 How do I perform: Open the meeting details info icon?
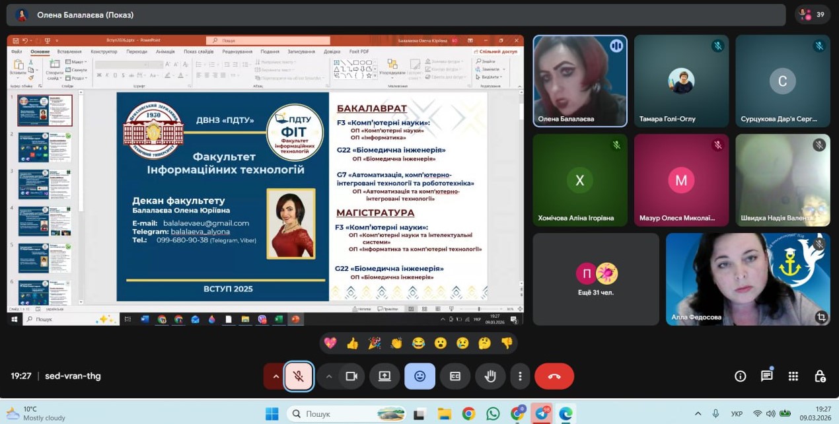coord(740,376)
